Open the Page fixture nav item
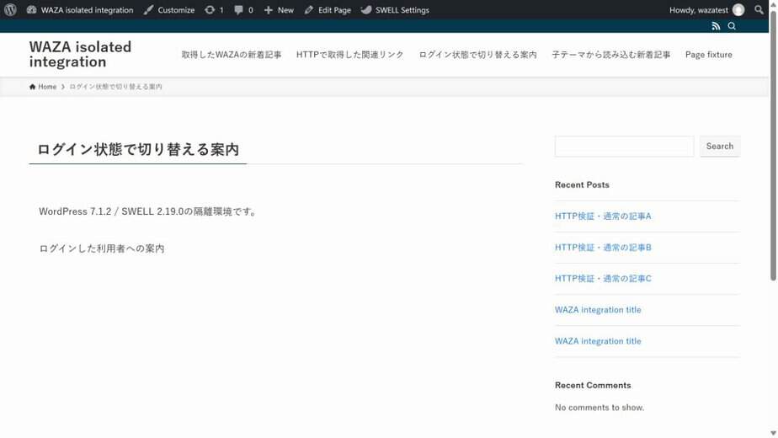This screenshot has height=438, width=778. pos(709,55)
